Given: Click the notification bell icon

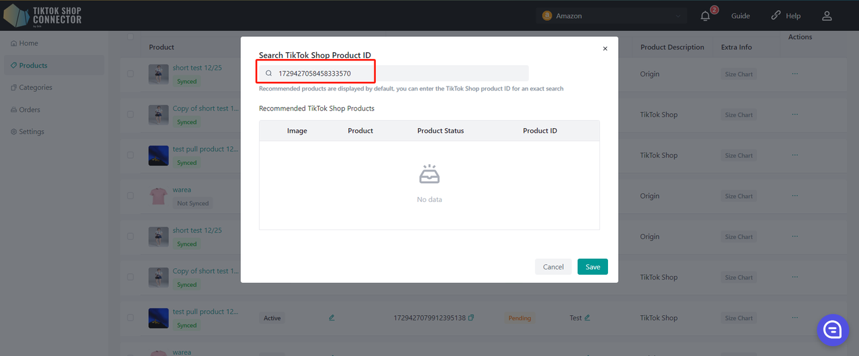Looking at the screenshot, I should (x=705, y=16).
